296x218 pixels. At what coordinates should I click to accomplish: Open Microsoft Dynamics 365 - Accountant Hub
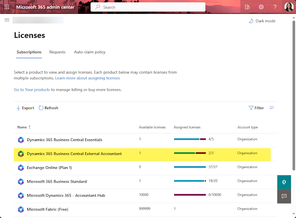point(66,195)
